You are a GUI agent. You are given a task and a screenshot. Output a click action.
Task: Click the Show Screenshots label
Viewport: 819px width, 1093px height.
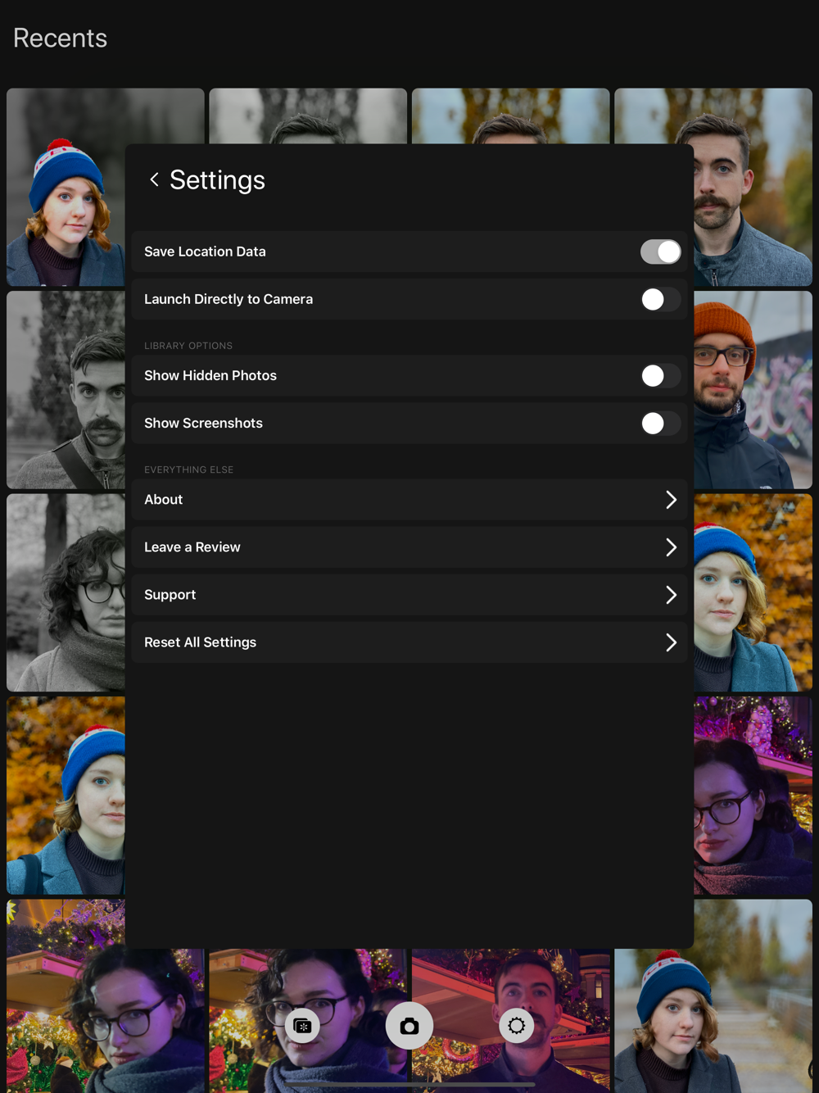203,423
